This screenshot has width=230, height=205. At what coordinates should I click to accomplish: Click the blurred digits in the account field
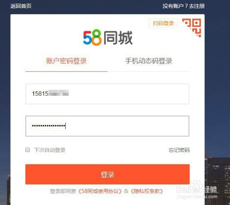[x=58, y=93]
